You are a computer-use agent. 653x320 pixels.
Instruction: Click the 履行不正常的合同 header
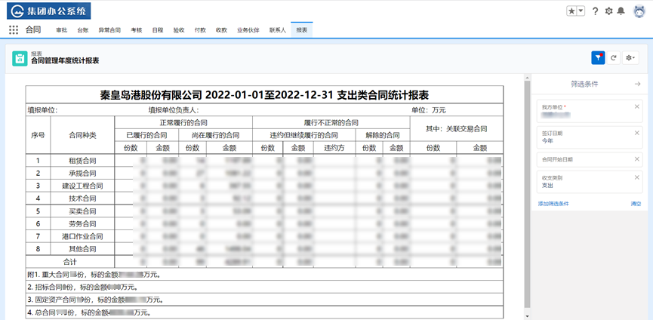[x=331, y=123]
